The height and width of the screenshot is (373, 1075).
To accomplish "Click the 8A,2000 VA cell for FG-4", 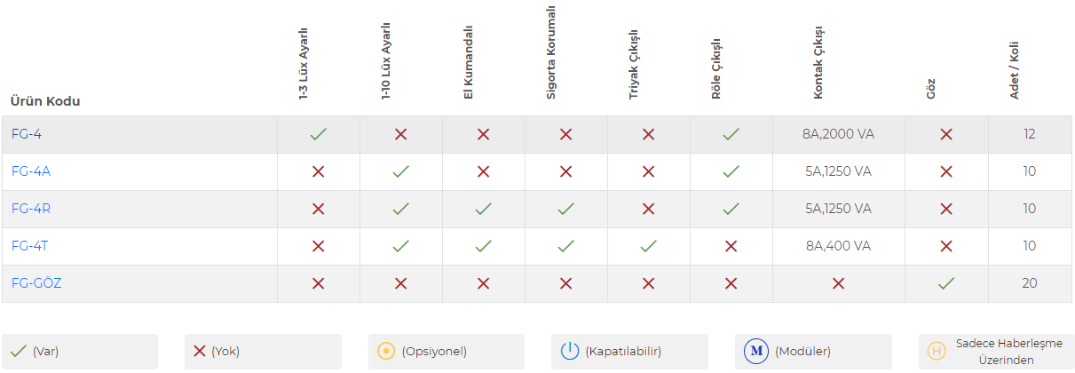I will coord(838,134).
